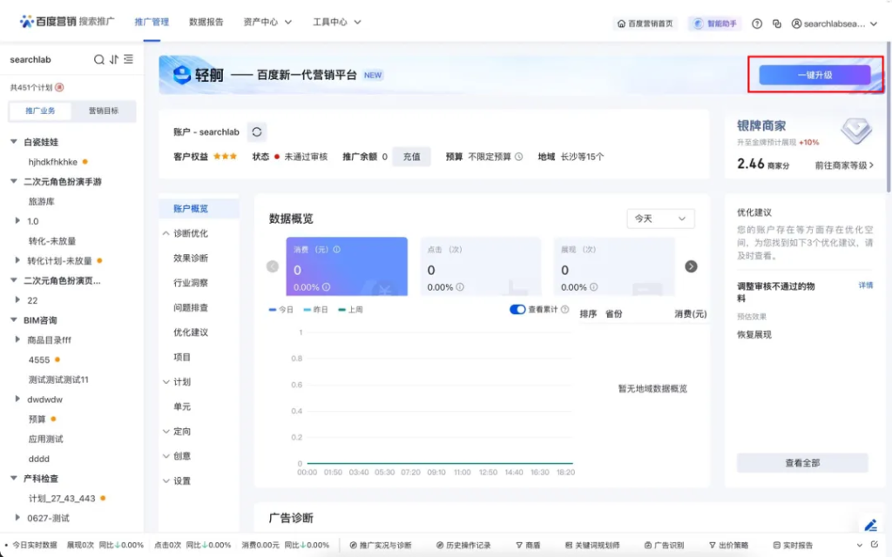The height and width of the screenshot is (557, 892).
Task: Click the 一键升级 upgrade button
Action: point(814,75)
